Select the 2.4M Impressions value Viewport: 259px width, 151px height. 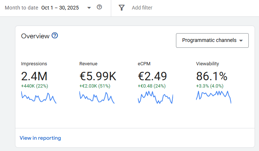coord(34,76)
